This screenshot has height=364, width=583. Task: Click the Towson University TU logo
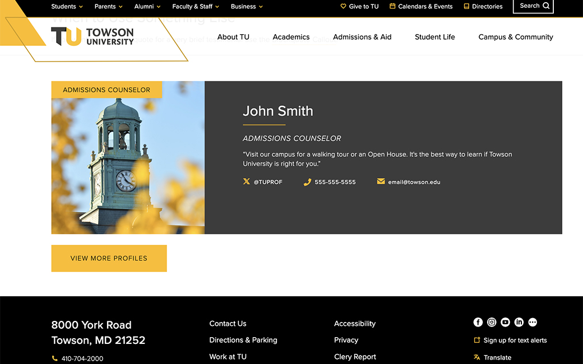pos(92,36)
